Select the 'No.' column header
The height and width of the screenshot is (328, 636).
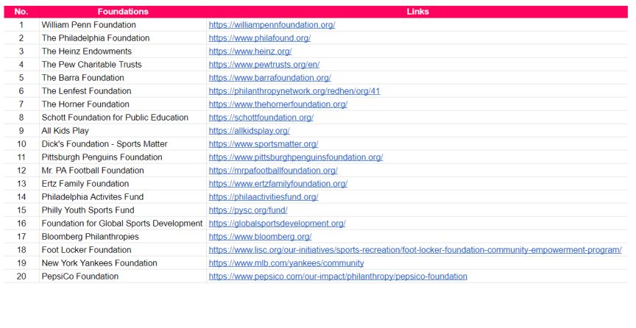point(21,12)
